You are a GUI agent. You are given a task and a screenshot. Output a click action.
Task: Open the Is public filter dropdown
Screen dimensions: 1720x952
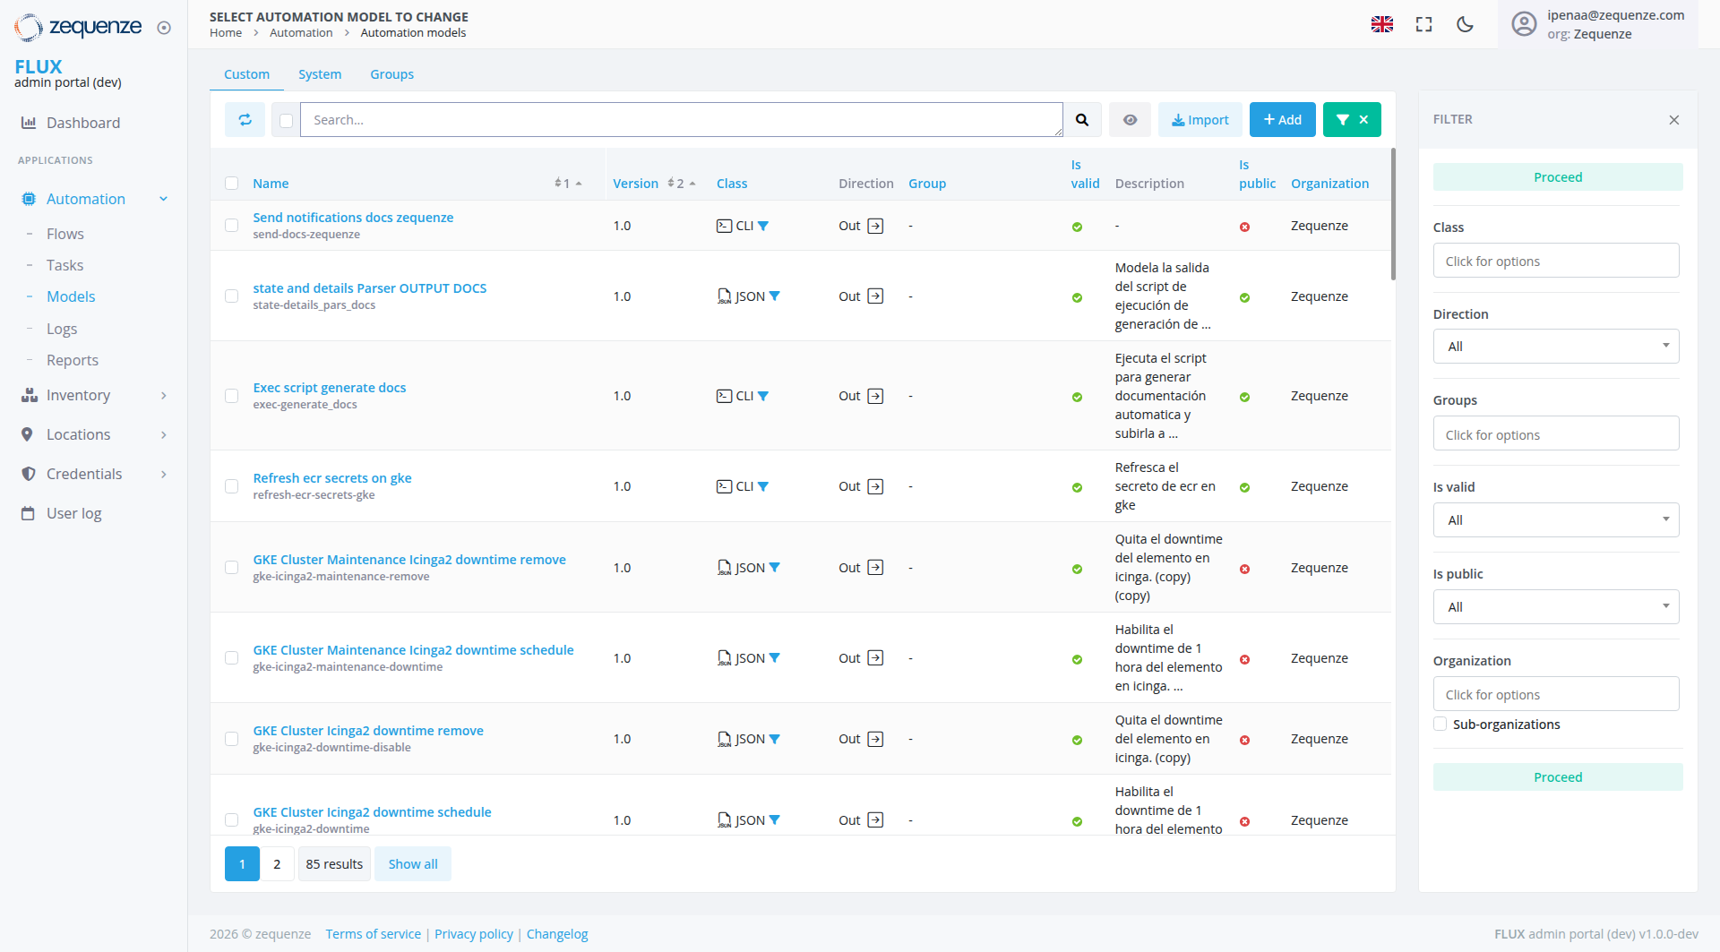point(1556,606)
